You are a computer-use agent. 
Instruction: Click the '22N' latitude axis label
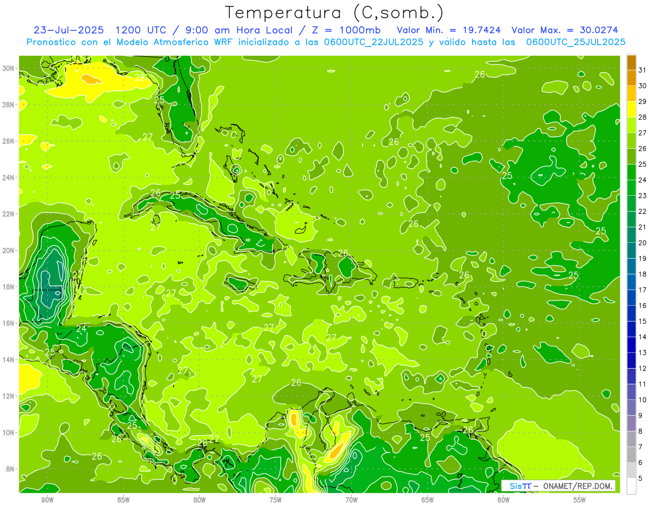9,214
